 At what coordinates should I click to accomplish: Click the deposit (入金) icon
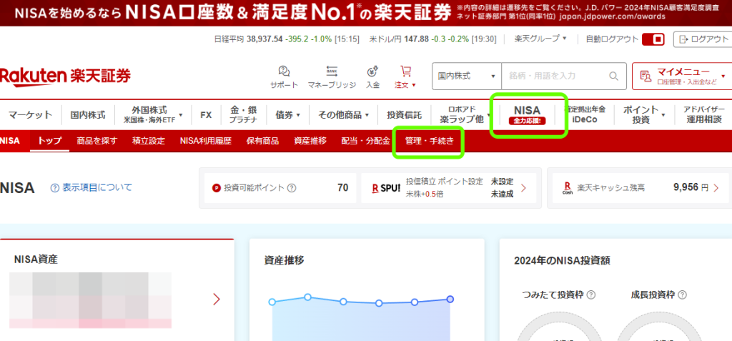372,71
